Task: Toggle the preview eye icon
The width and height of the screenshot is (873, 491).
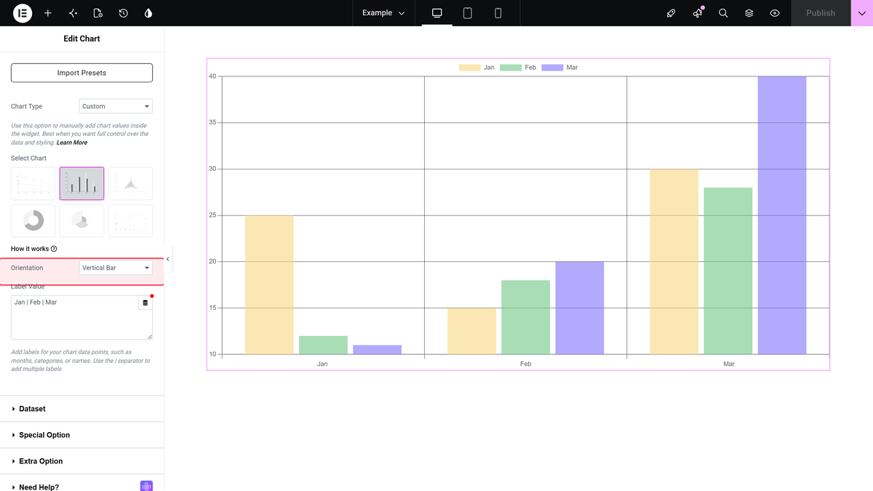Action: coord(775,13)
